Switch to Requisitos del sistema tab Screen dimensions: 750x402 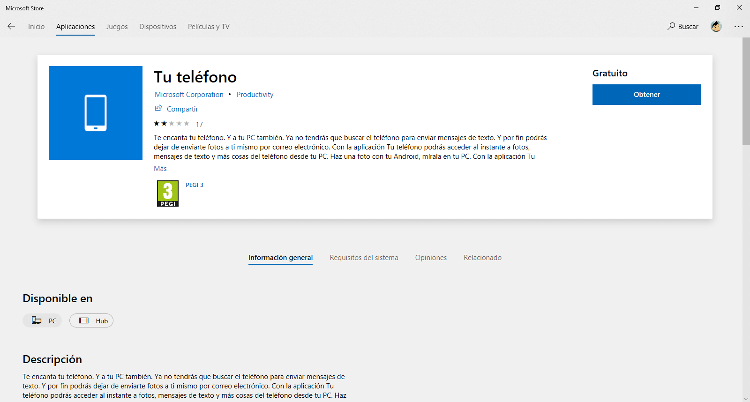[364, 258]
